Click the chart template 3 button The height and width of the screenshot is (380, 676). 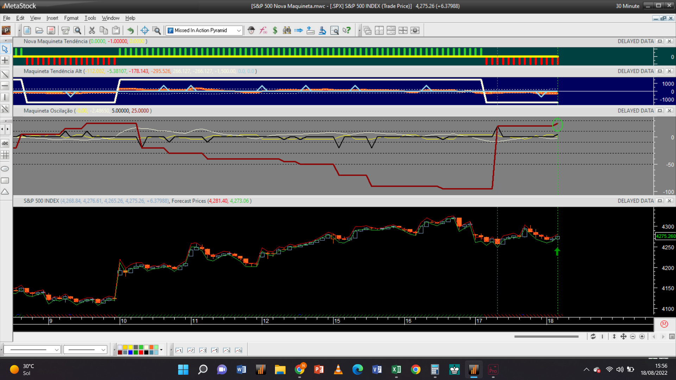203,350
